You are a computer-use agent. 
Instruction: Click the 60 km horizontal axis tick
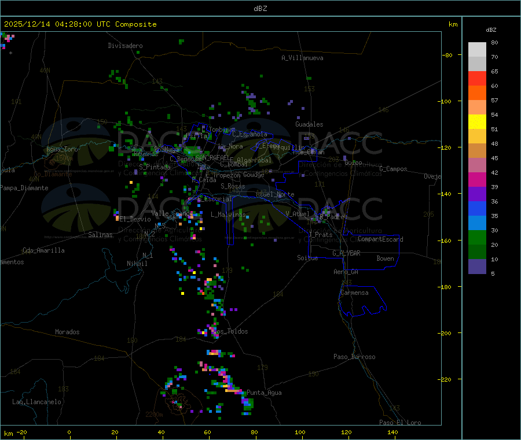point(207,432)
